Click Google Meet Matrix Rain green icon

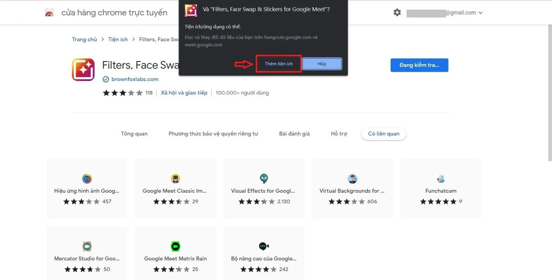(176, 246)
